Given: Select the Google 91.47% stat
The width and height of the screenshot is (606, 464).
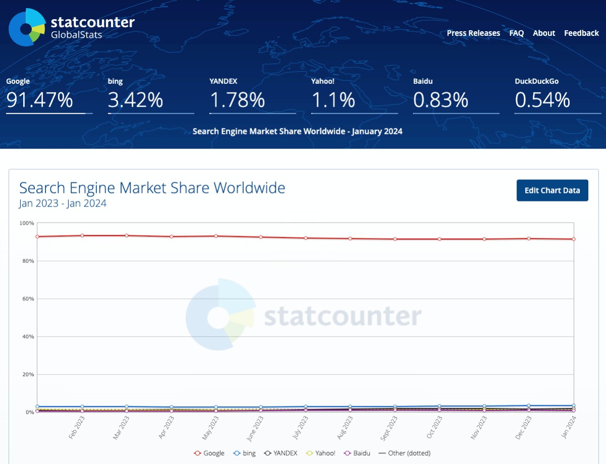Looking at the screenshot, I should coord(39,100).
